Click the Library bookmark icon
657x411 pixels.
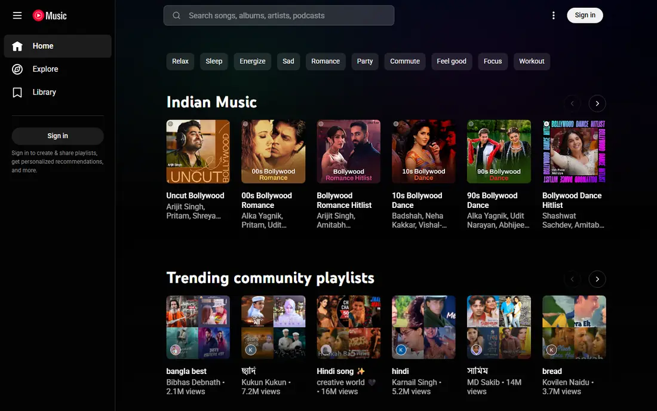tap(17, 92)
